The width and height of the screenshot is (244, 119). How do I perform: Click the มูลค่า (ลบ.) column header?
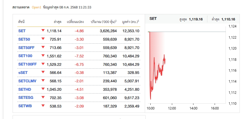pos(131,22)
